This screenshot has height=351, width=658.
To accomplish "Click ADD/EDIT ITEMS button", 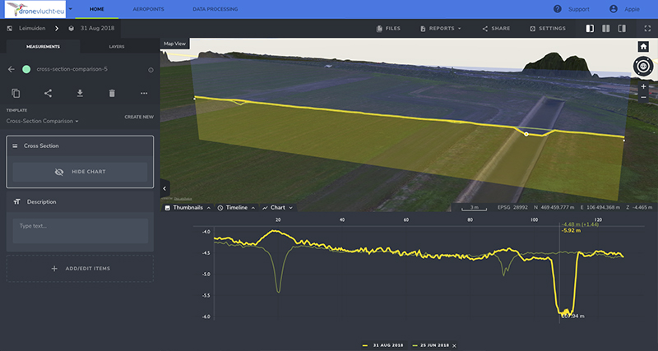I will (80, 268).
